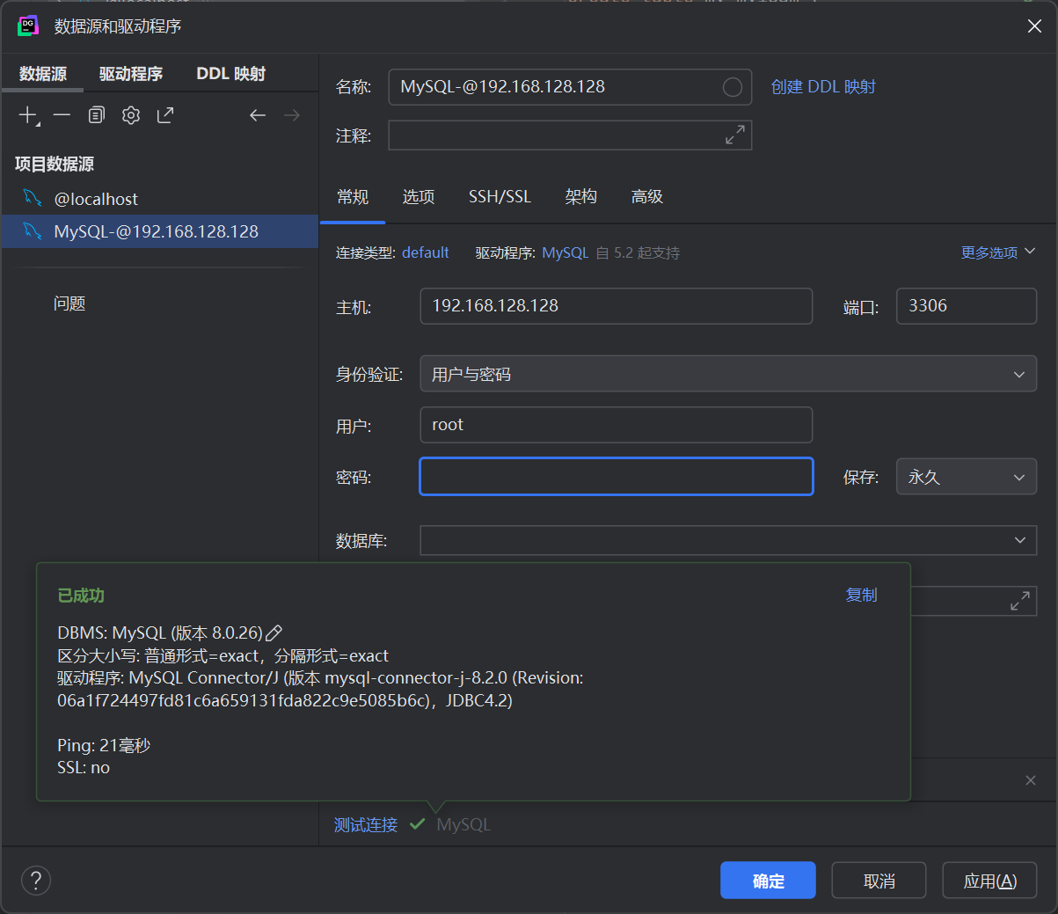1058x914 pixels.
Task: Open the driver settings wrench icon
Action: pos(131,115)
